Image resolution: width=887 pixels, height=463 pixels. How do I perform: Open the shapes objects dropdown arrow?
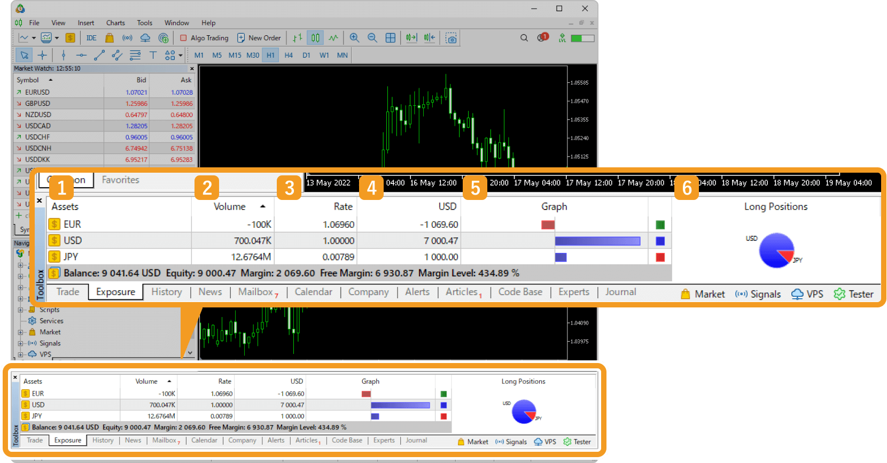click(x=181, y=55)
